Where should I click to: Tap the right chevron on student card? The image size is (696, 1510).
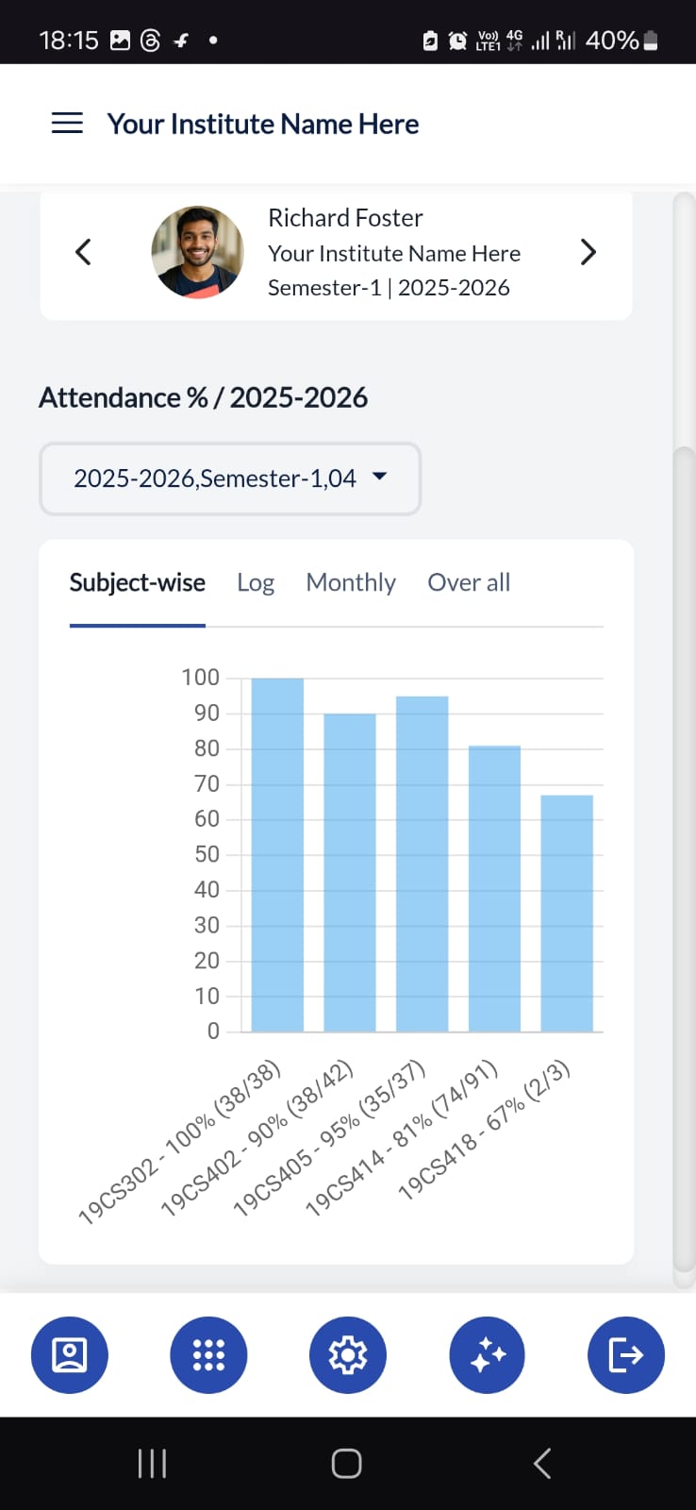point(588,251)
